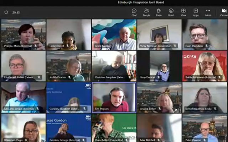Raise your hand in the meeting
228x142 pixels.
(x=159, y=12)
